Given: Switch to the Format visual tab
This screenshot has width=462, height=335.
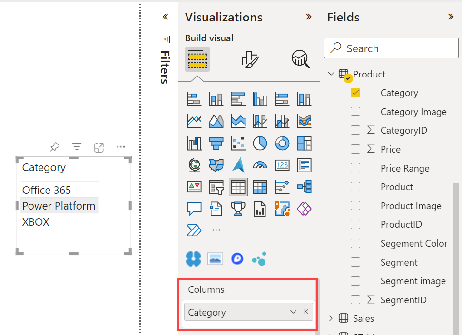Looking at the screenshot, I should (250, 59).
